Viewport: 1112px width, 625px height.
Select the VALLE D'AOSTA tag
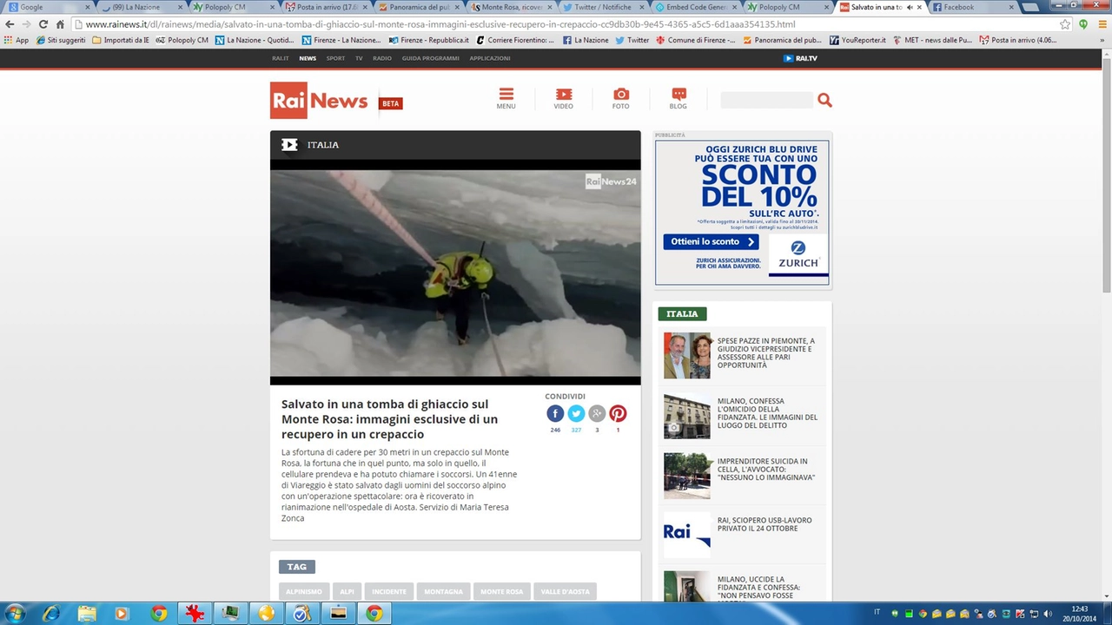[x=565, y=592]
